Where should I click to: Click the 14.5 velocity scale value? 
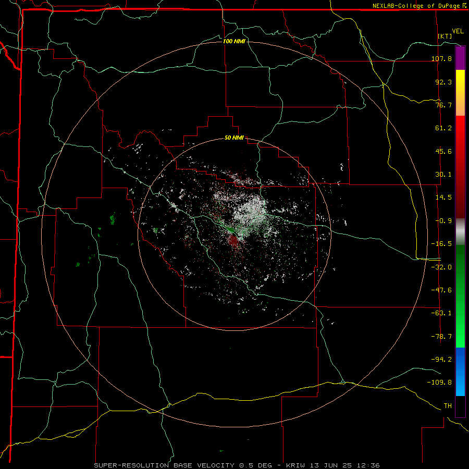pyautogui.click(x=443, y=198)
